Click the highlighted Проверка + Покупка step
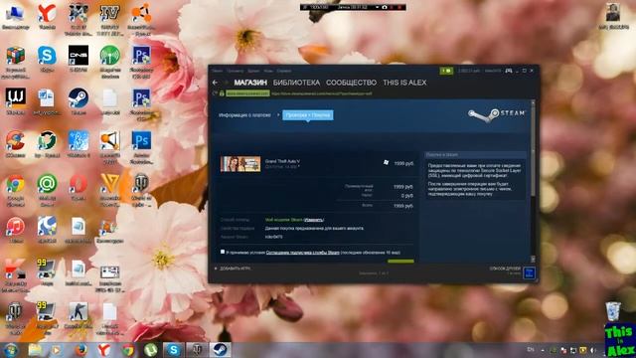The height and width of the screenshot is (358, 636). pos(308,115)
